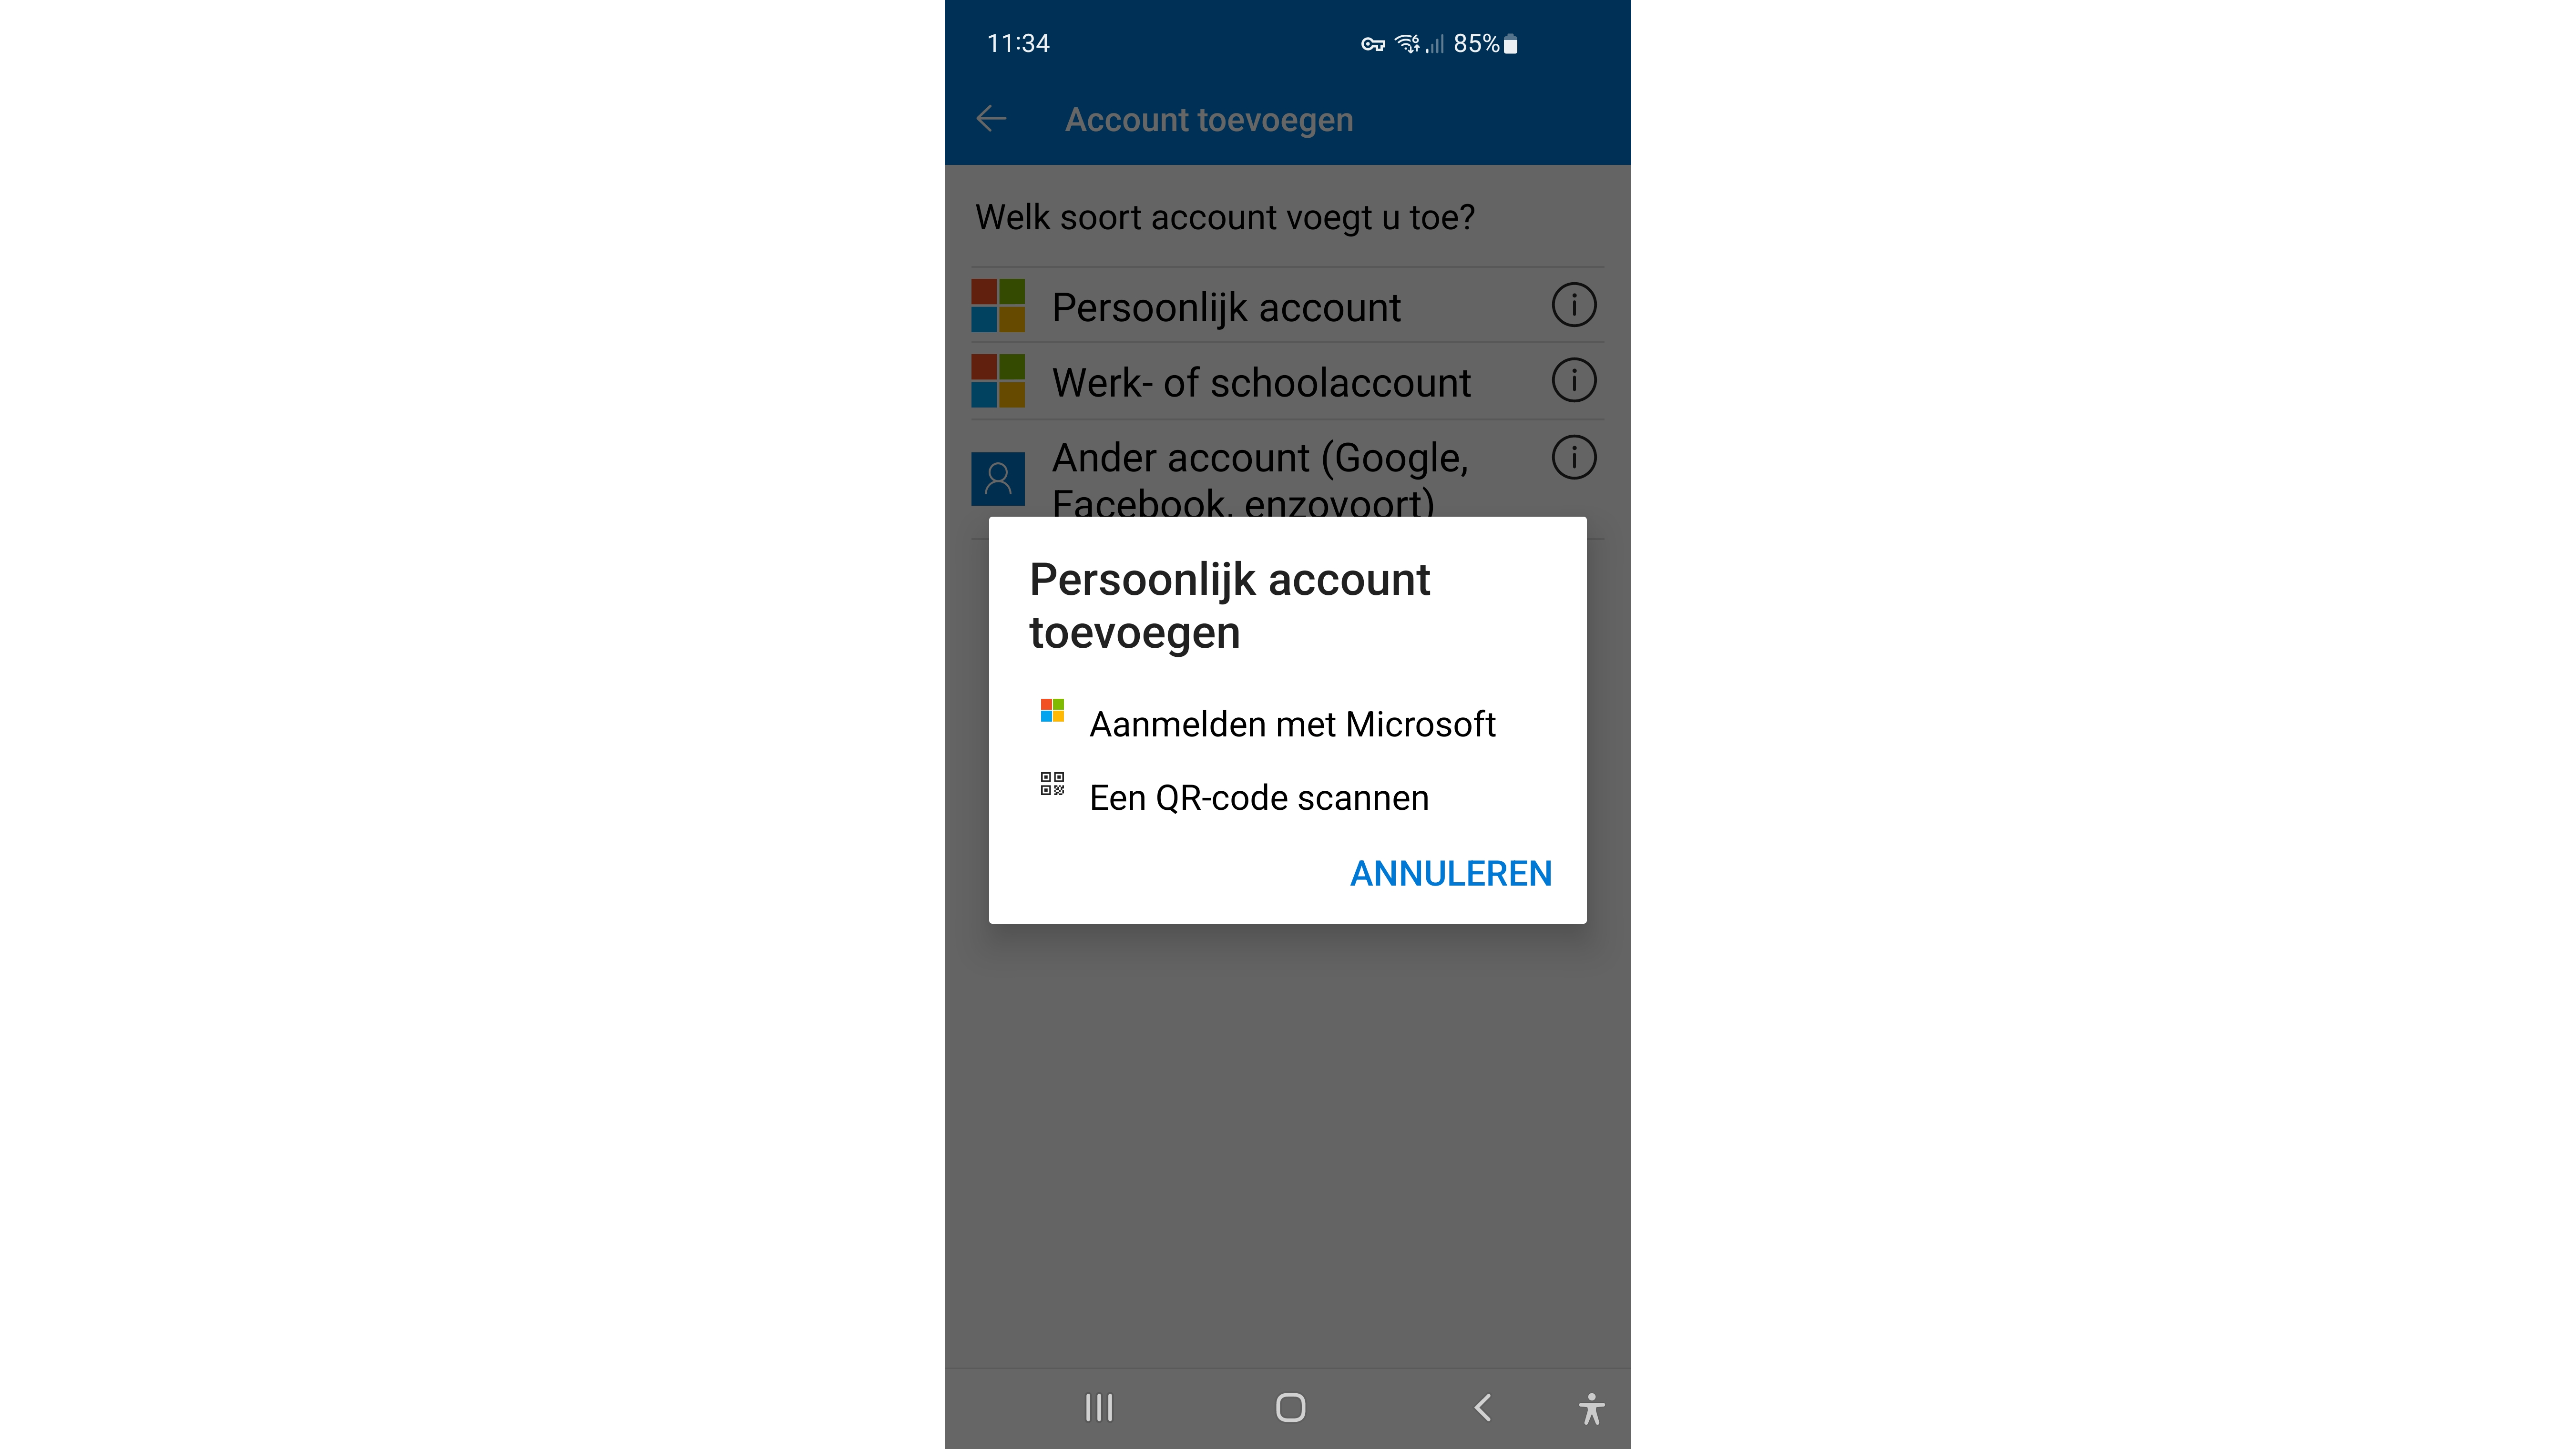
Task: Open info for Ander account option
Action: click(x=1574, y=457)
